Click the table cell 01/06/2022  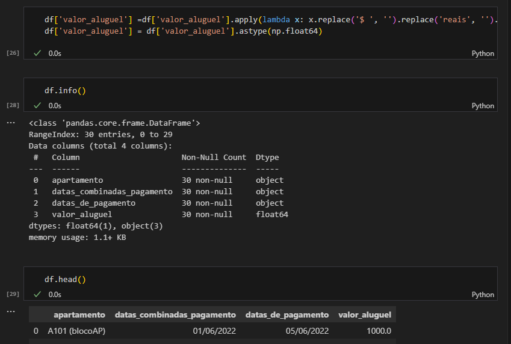coord(214,331)
